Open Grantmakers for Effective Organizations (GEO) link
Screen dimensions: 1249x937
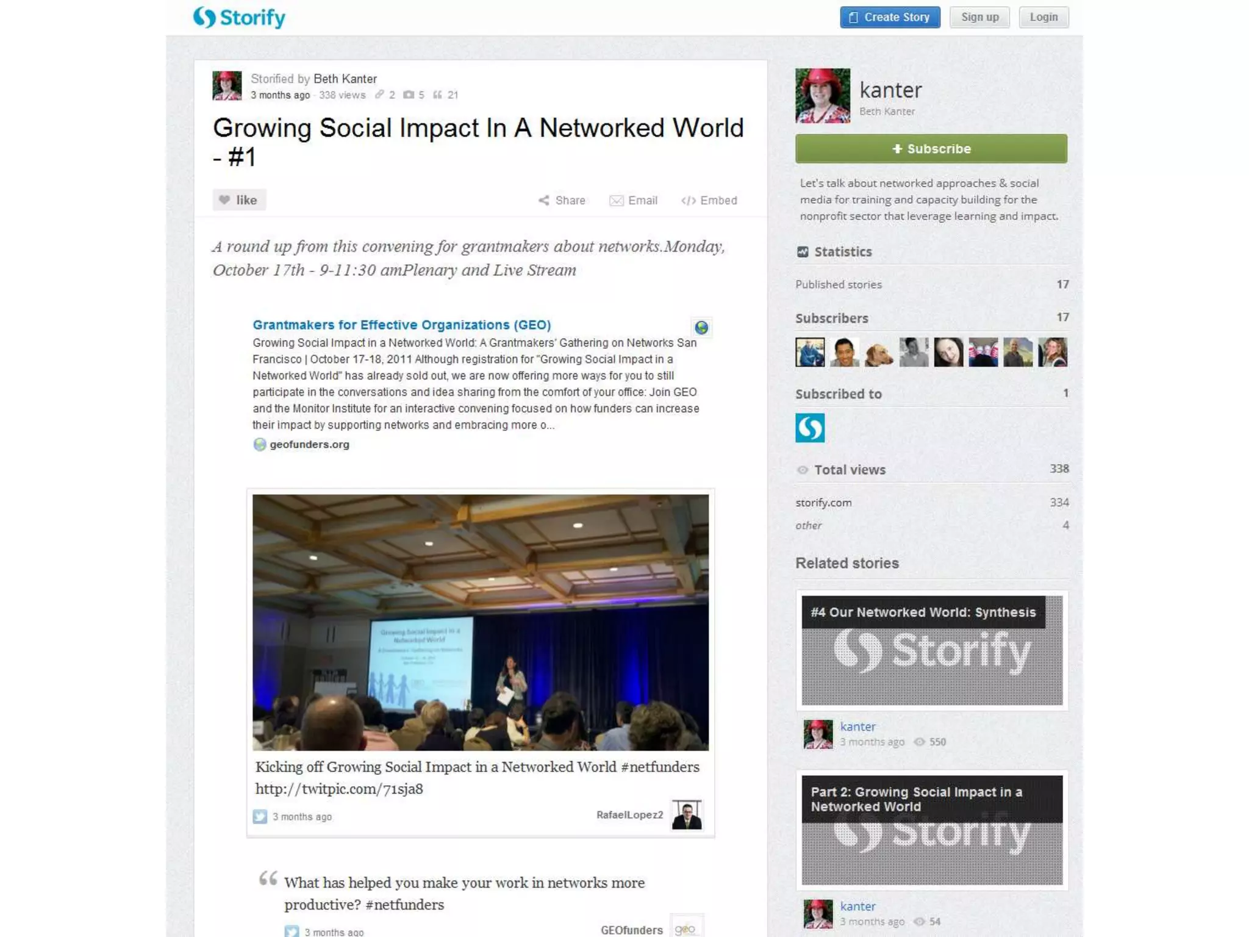402,325
